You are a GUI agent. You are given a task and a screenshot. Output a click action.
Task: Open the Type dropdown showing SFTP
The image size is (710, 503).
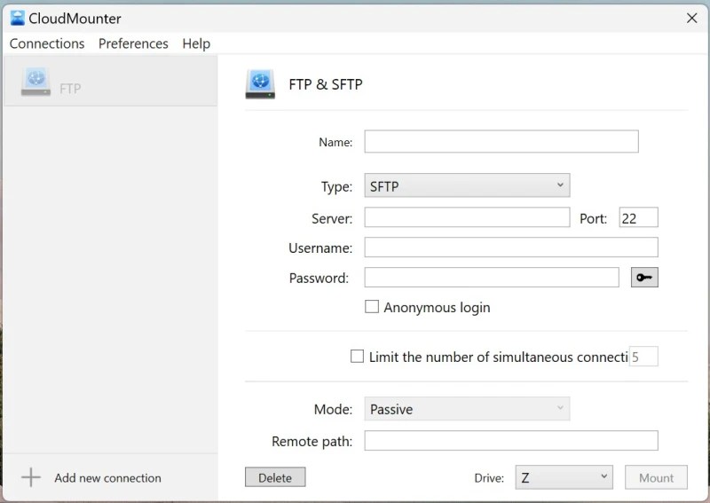(467, 185)
